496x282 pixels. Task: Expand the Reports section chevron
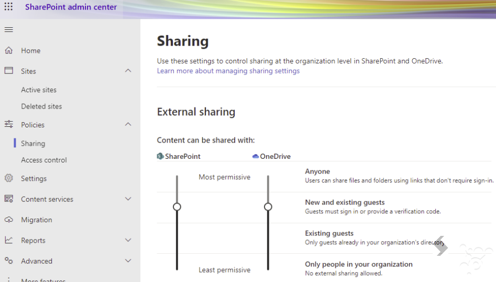coord(128,240)
